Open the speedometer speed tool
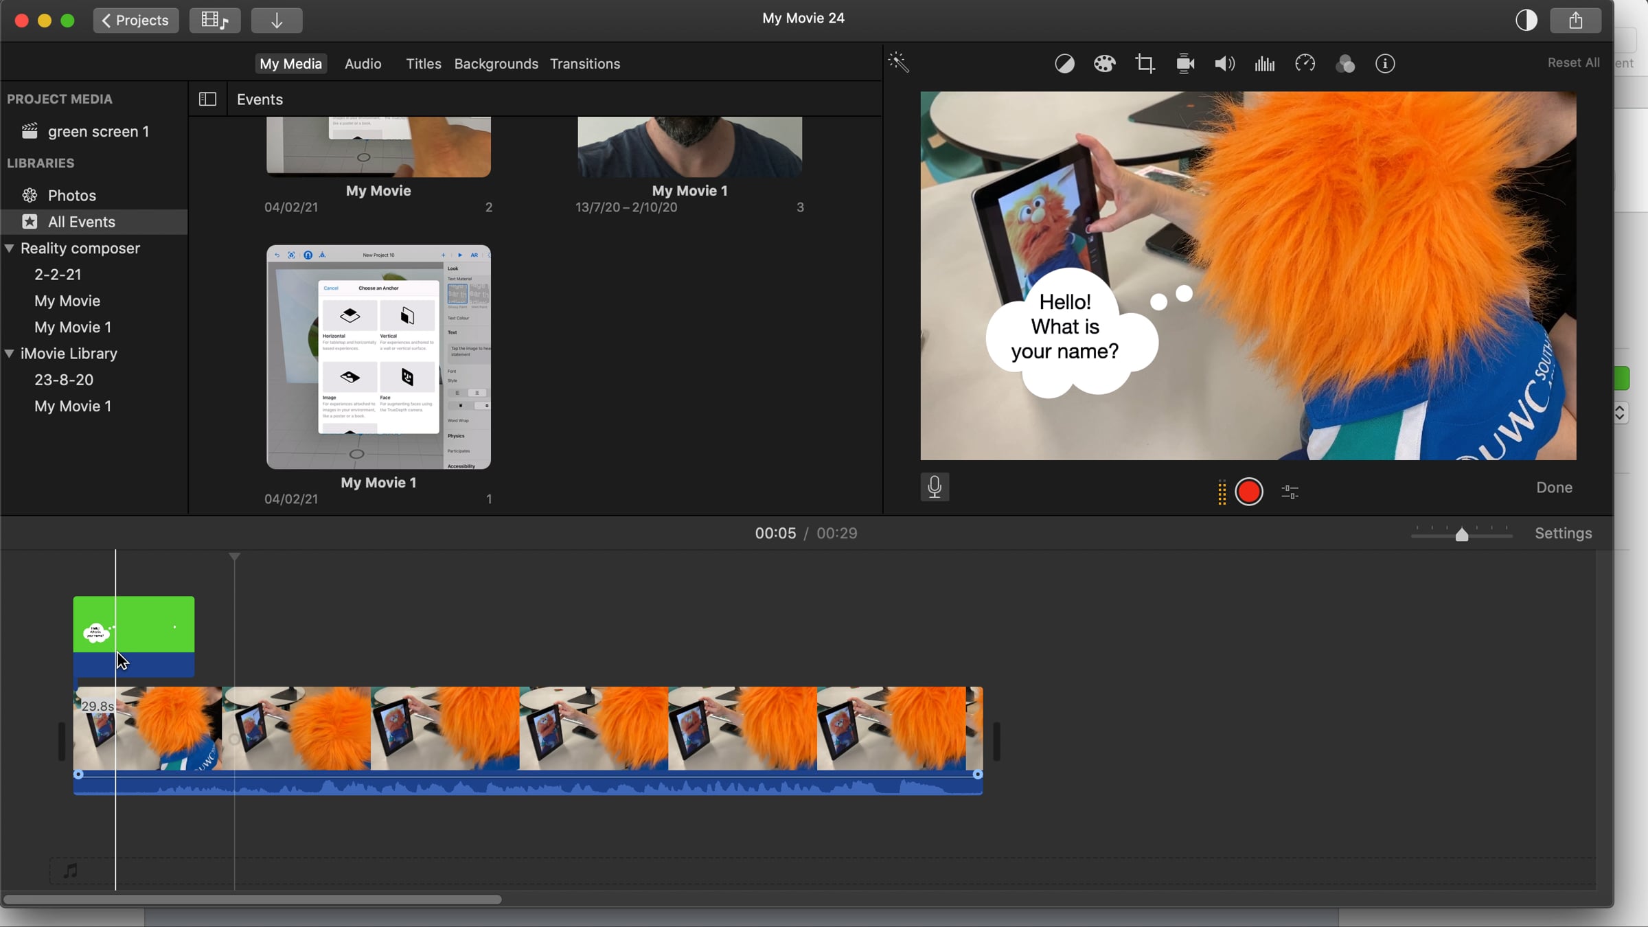 (1305, 64)
